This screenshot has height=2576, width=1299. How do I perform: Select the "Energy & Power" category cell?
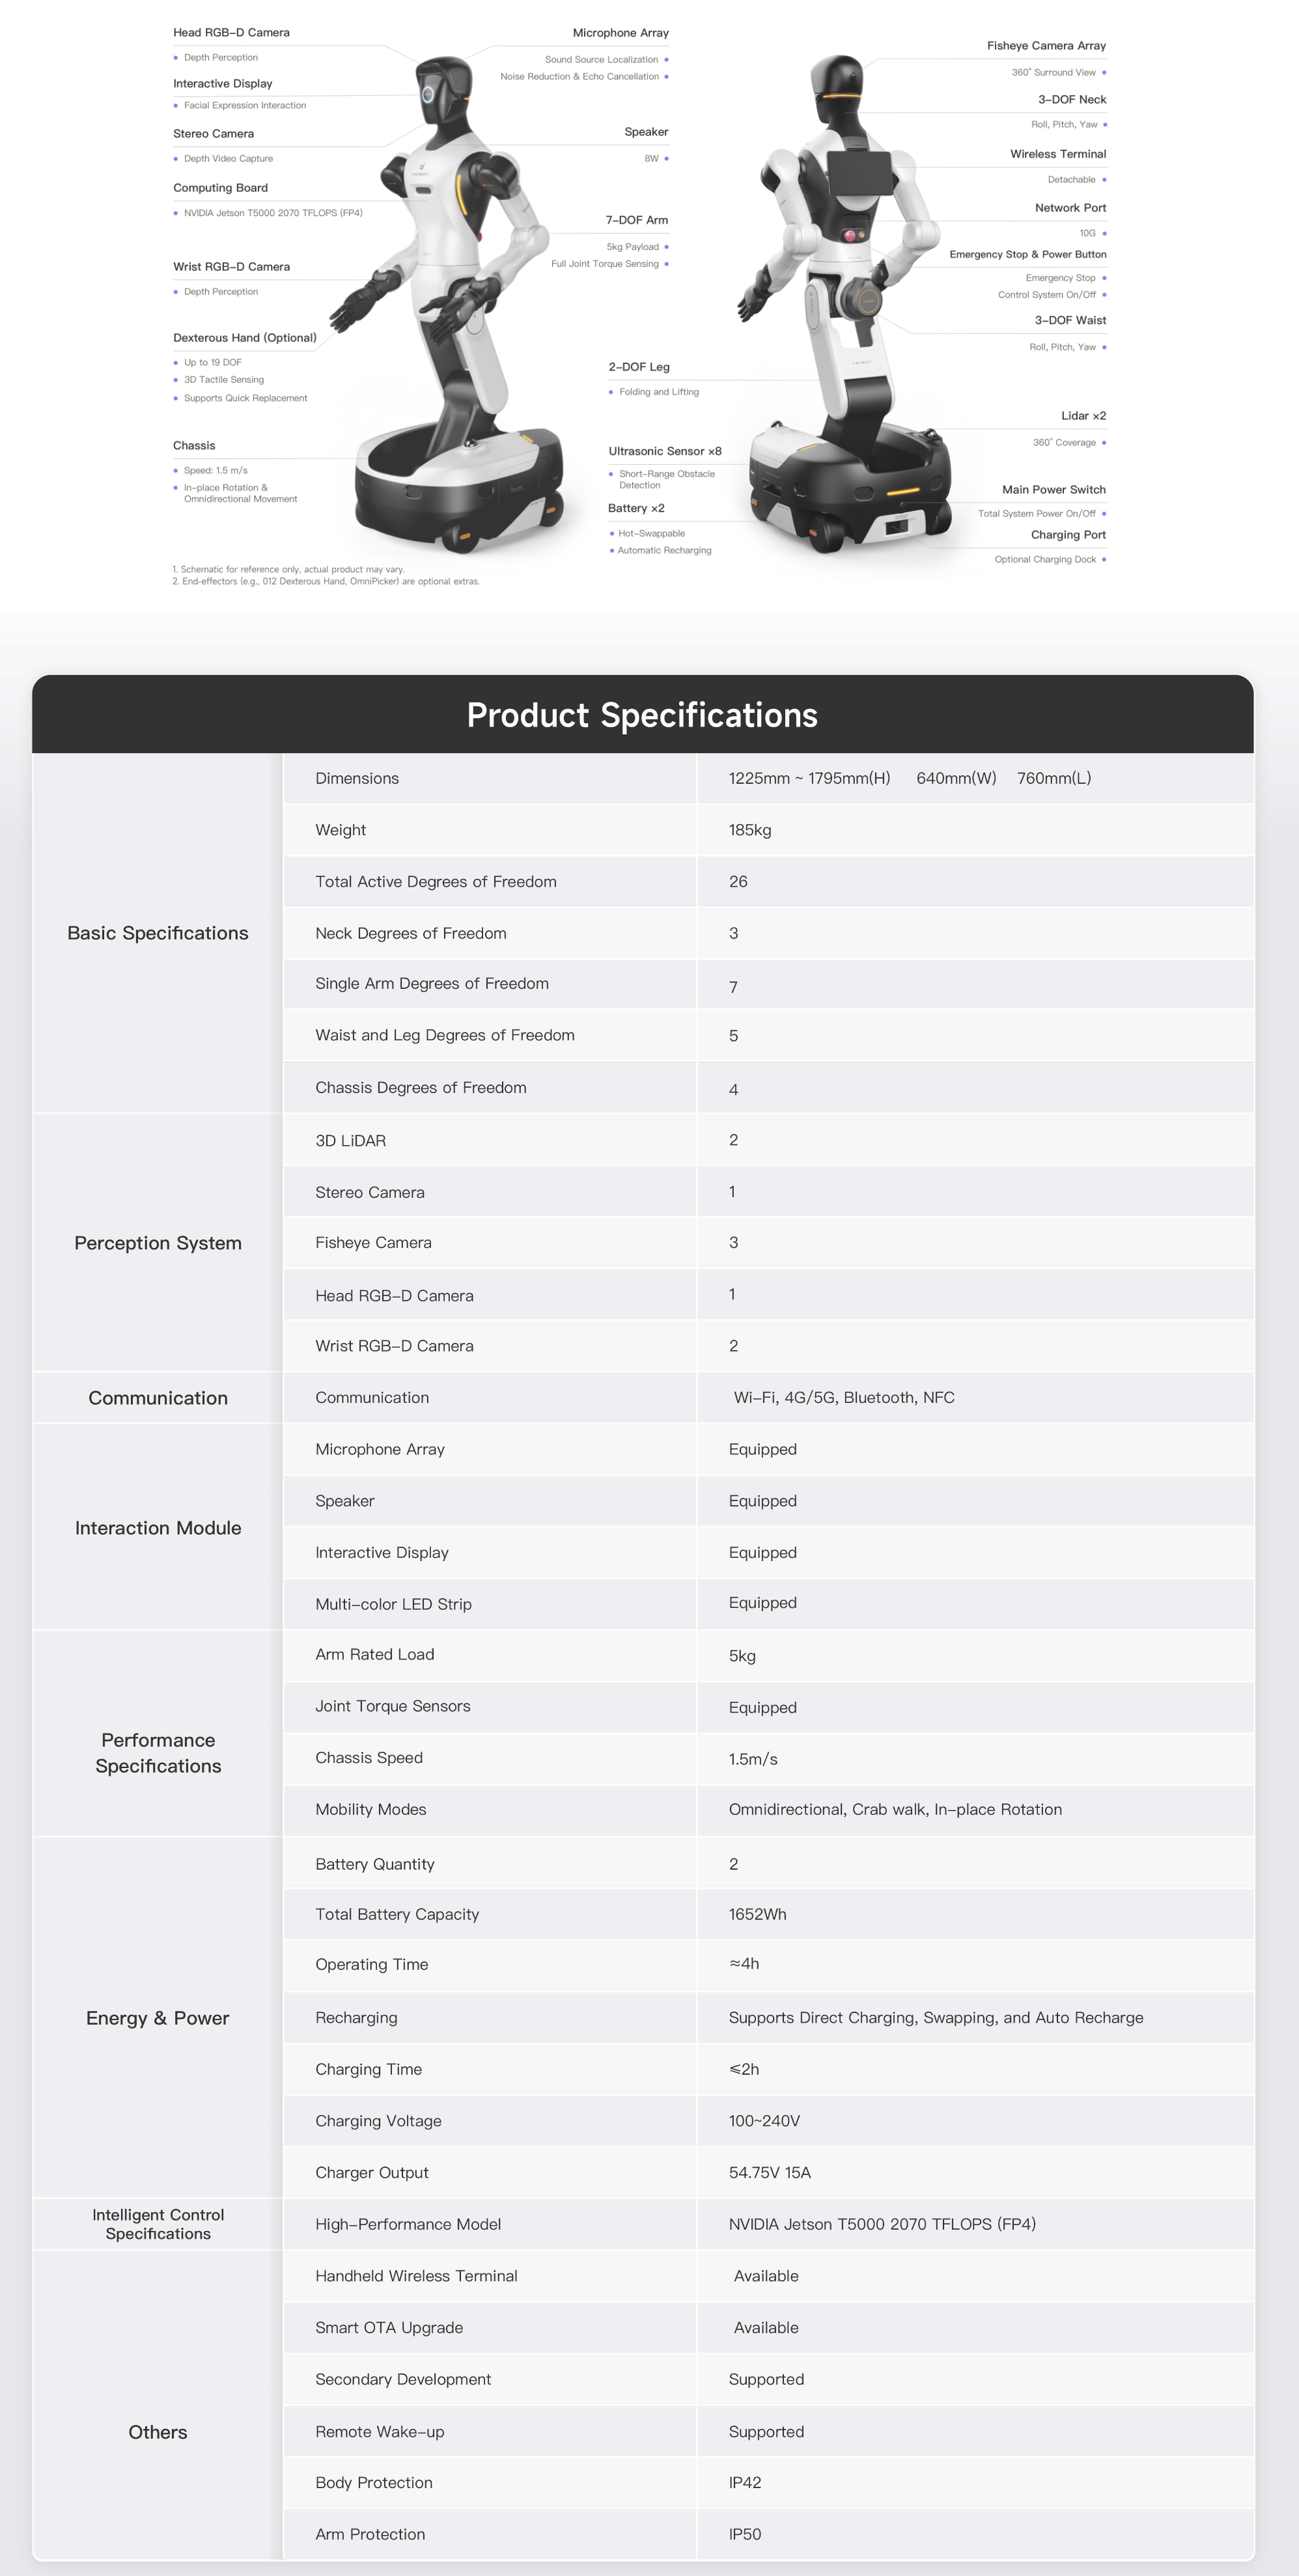click(158, 2018)
